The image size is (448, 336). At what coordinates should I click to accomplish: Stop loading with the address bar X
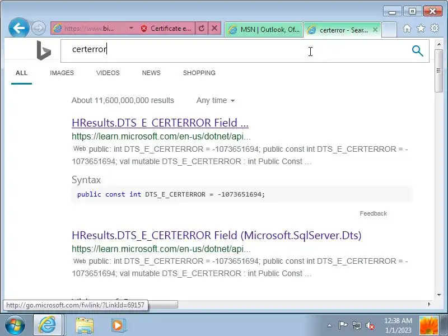click(x=214, y=28)
